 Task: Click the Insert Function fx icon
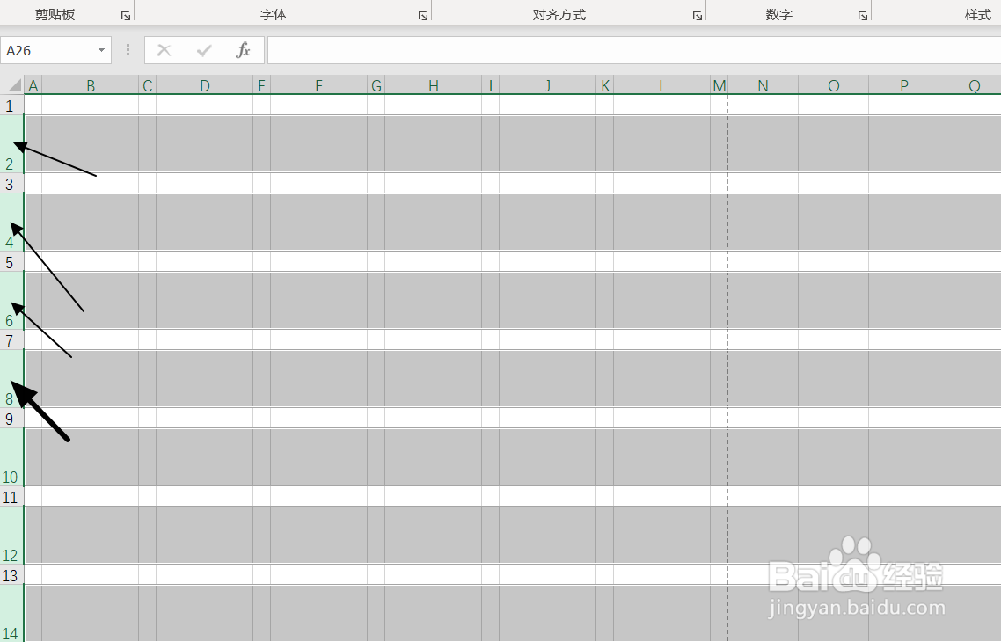click(x=244, y=50)
